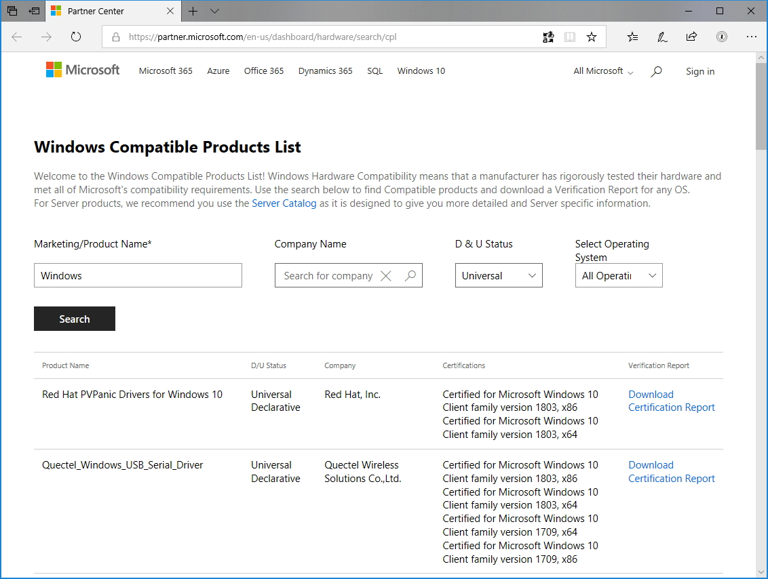Start a Web Note with the pen icon

tap(662, 37)
